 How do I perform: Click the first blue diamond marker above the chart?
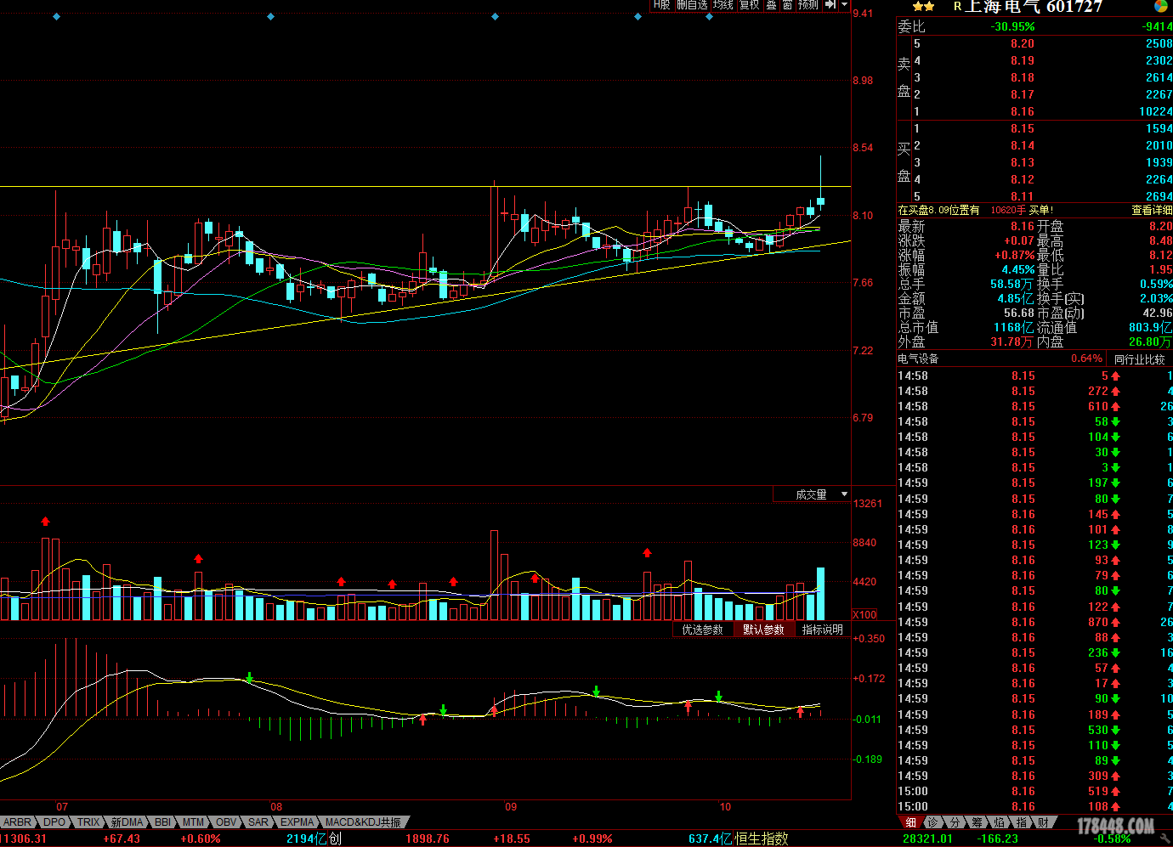click(56, 16)
